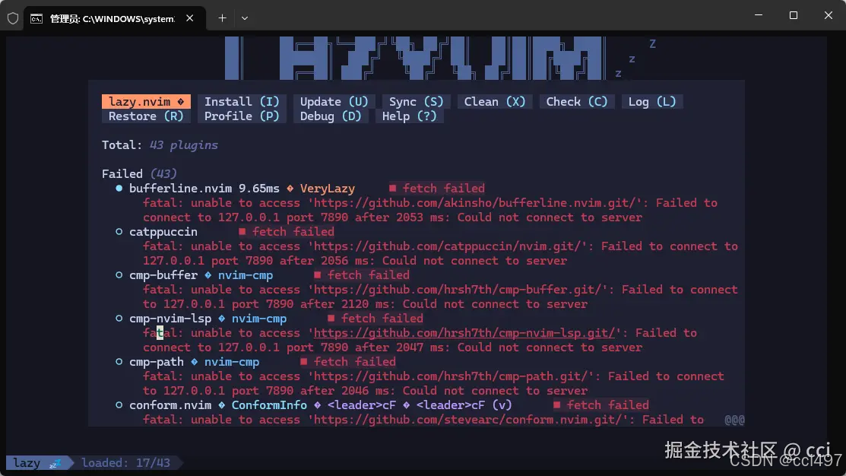Open the Help (?) panel

(x=410, y=116)
